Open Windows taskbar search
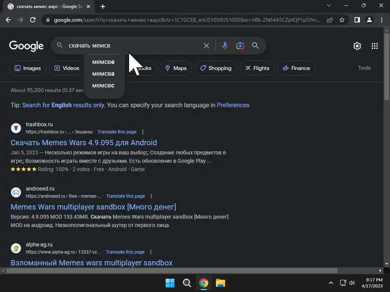Image resolution: width=390 pixels, height=292 pixels. pyautogui.click(x=187, y=283)
